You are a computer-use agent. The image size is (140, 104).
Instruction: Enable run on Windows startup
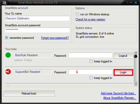(x=77, y=14)
